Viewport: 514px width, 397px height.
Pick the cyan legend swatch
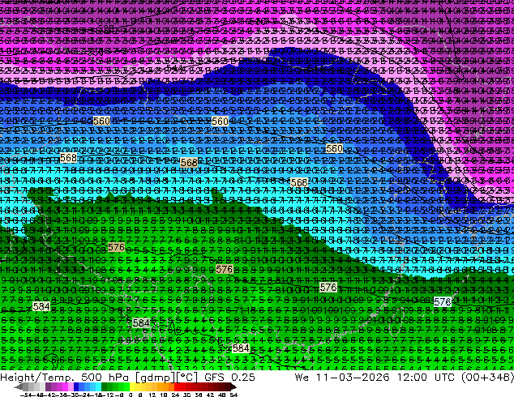[x=98, y=386]
